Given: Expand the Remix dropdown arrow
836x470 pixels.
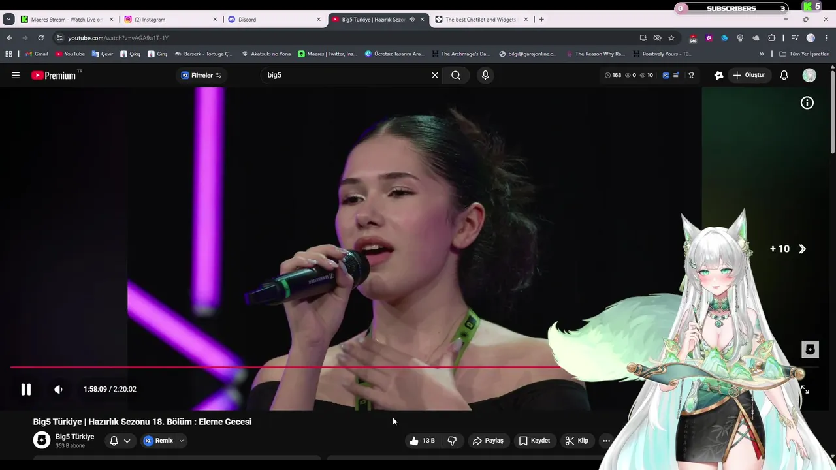Looking at the screenshot, I should 182,441.
